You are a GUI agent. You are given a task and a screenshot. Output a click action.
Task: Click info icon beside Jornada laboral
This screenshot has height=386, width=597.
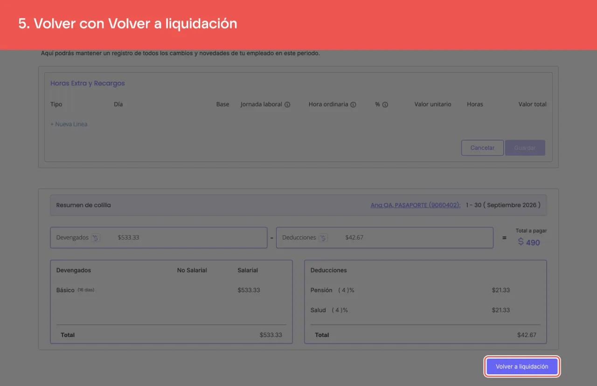287,105
